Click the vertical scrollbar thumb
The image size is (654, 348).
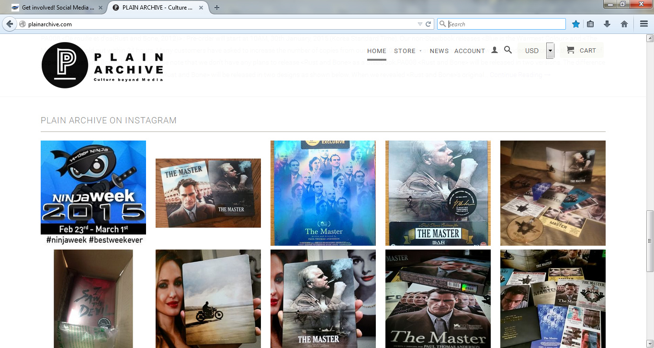650,241
